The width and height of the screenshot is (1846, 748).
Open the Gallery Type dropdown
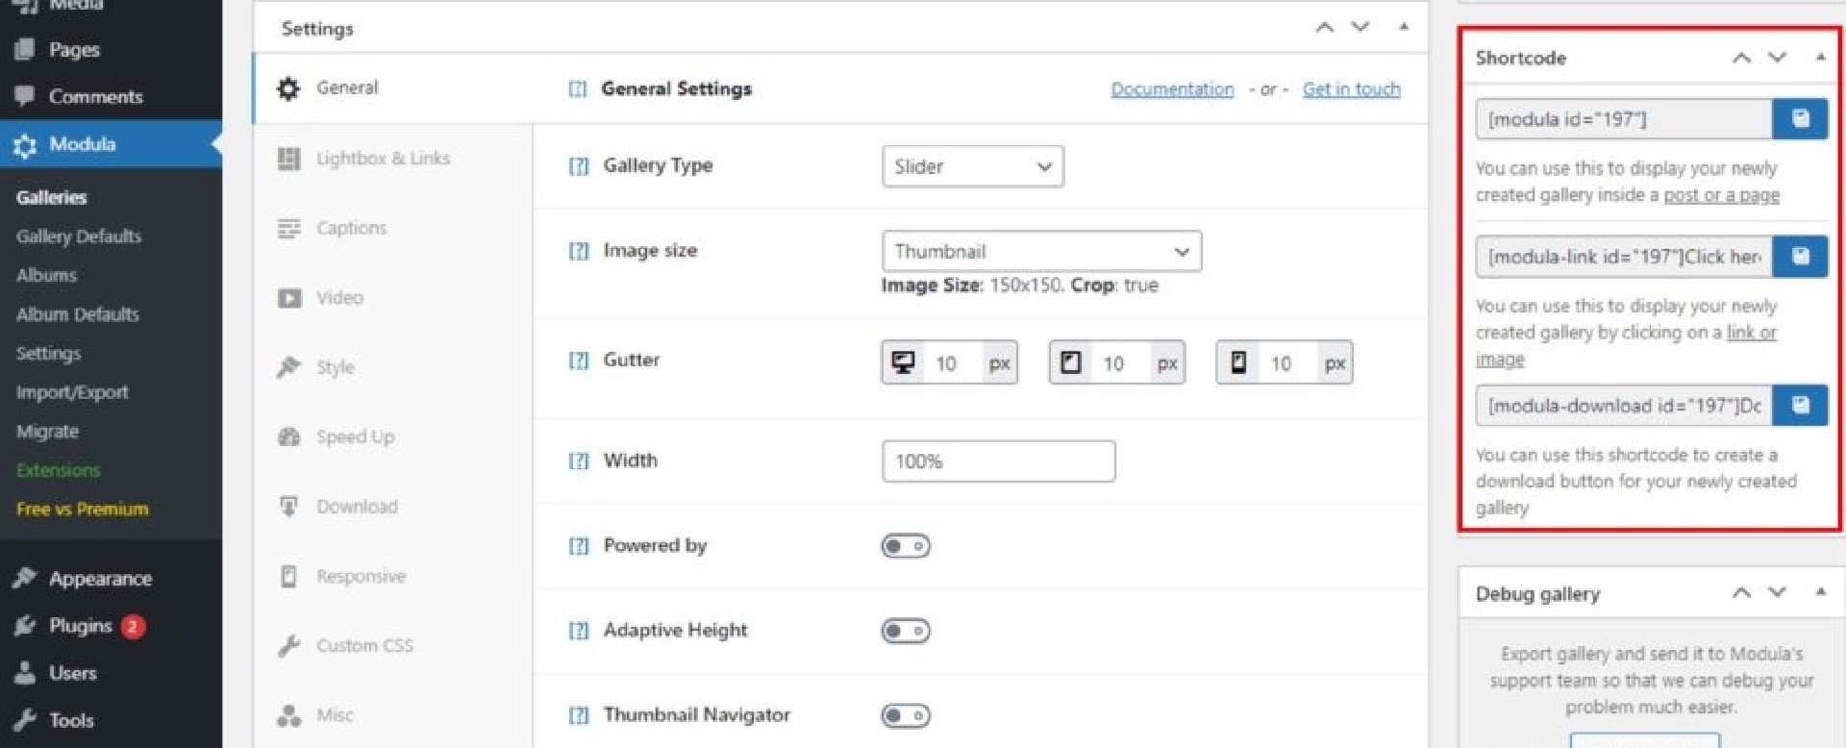972,166
